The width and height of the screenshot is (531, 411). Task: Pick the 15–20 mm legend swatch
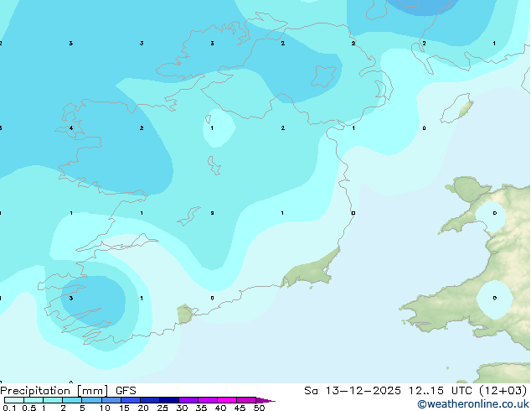tap(130, 400)
